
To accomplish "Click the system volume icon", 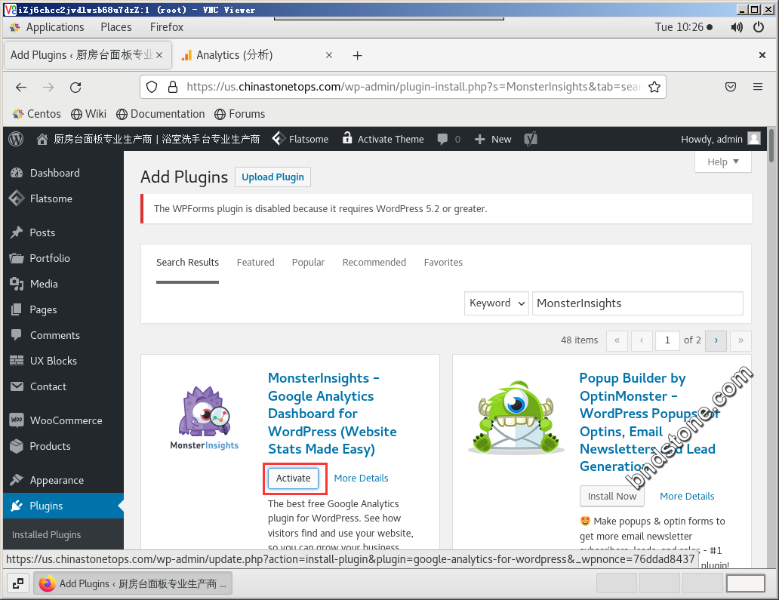I will point(737,27).
